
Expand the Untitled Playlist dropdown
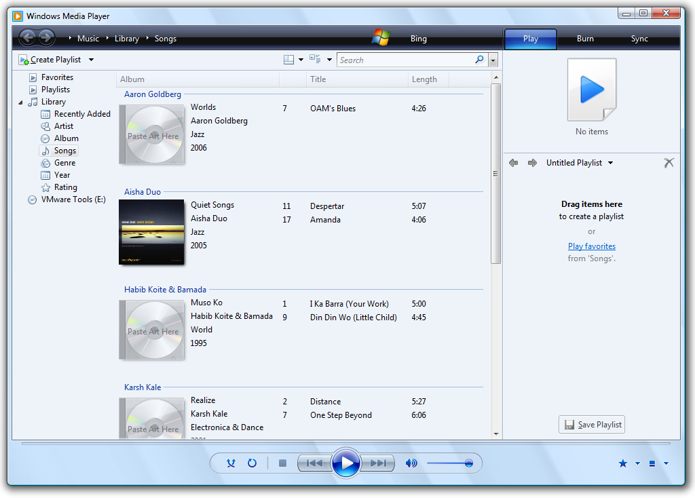coord(610,163)
